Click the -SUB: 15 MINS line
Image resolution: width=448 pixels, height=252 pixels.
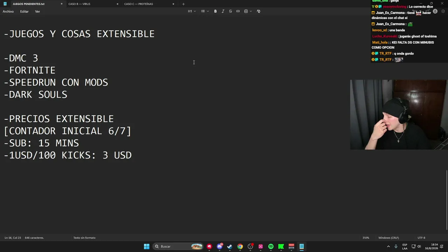click(41, 143)
